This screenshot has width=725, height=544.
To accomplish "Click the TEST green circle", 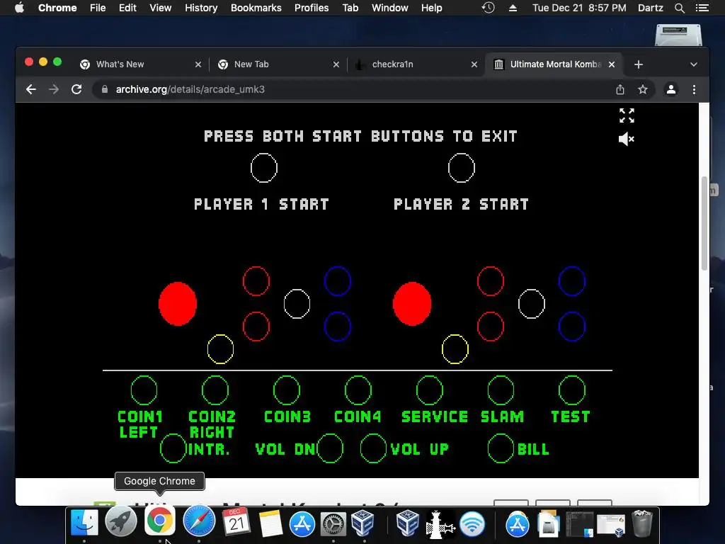I will coord(572,390).
